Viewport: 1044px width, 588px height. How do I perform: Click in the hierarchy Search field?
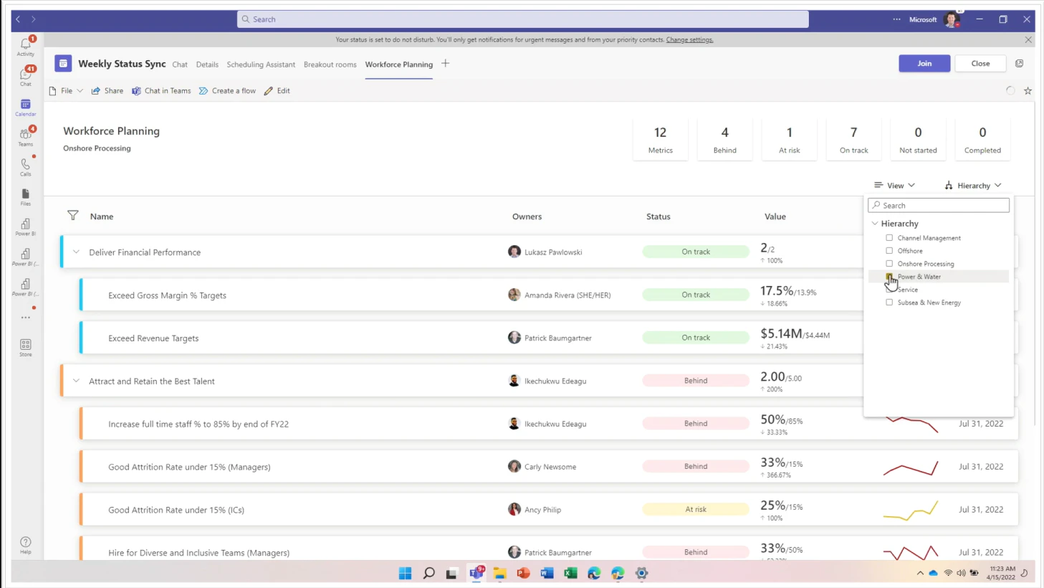coord(939,205)
